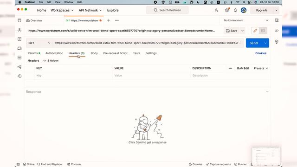Viewport: 297px width, 167px height.
Task: Open Cookies in the status bar
Action: [195, 164]
